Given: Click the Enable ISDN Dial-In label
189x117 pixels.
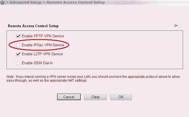Looking at the screenshot, I should click(x=37, y=63).
